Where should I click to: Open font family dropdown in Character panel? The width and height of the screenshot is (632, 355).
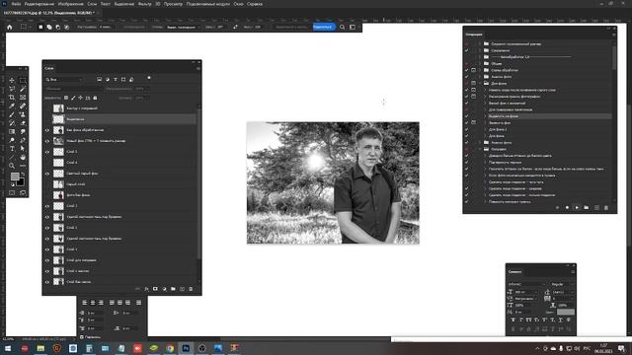(526, 284)
